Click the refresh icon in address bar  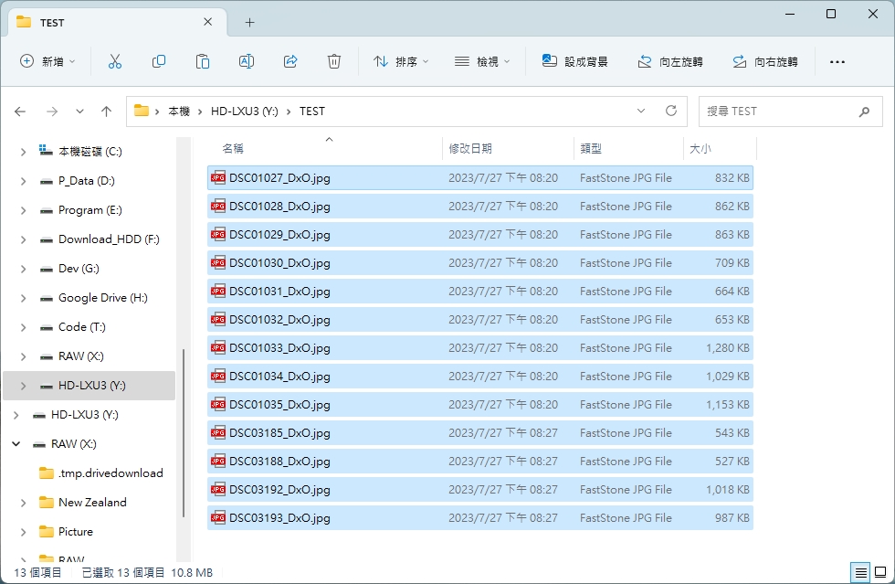pyautogui.click(x=671, y=111)
